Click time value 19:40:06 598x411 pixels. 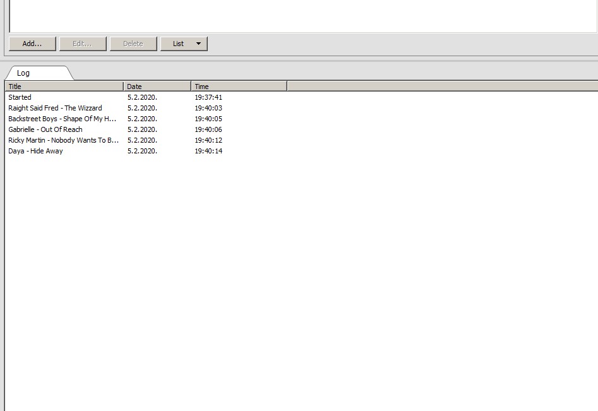tap(208, 129)
